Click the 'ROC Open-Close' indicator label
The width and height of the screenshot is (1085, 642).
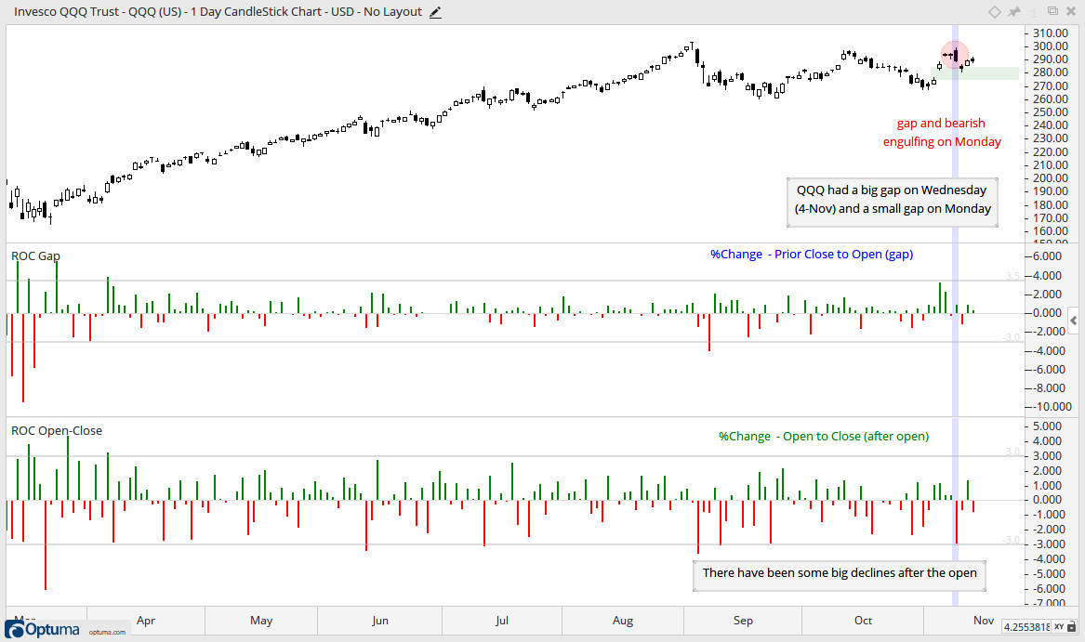57,430
